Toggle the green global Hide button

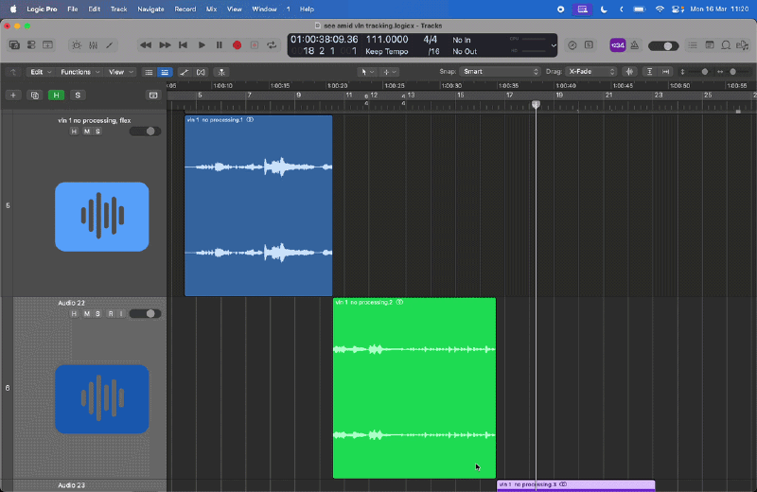[56, 96]
